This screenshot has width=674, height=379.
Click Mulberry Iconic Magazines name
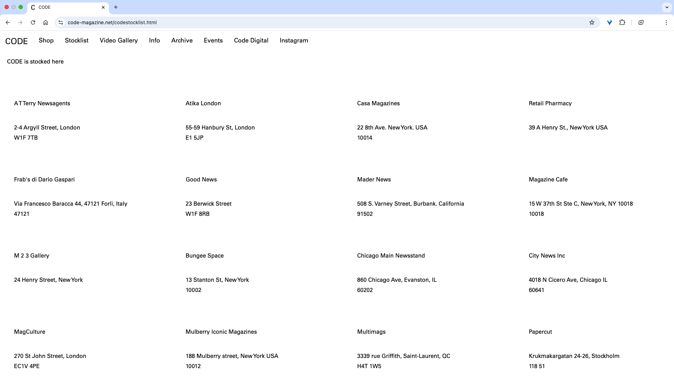pyautogui.click(x=221, y=332)
